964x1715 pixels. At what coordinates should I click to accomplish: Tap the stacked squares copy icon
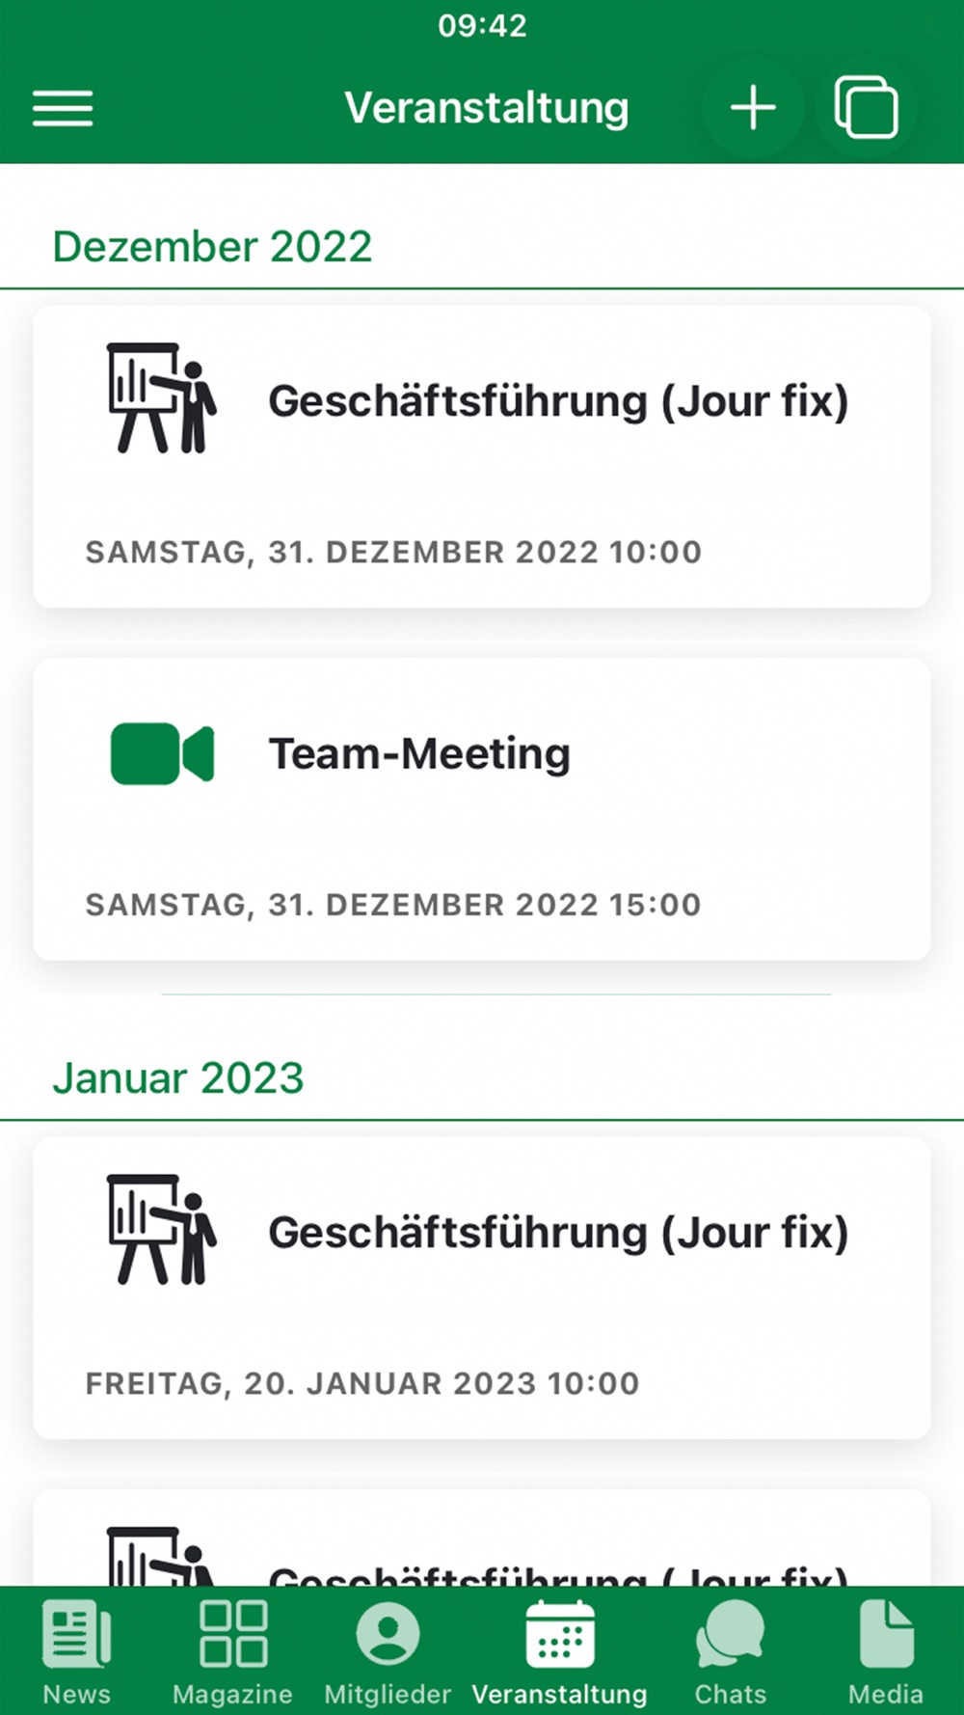[866, 107]
